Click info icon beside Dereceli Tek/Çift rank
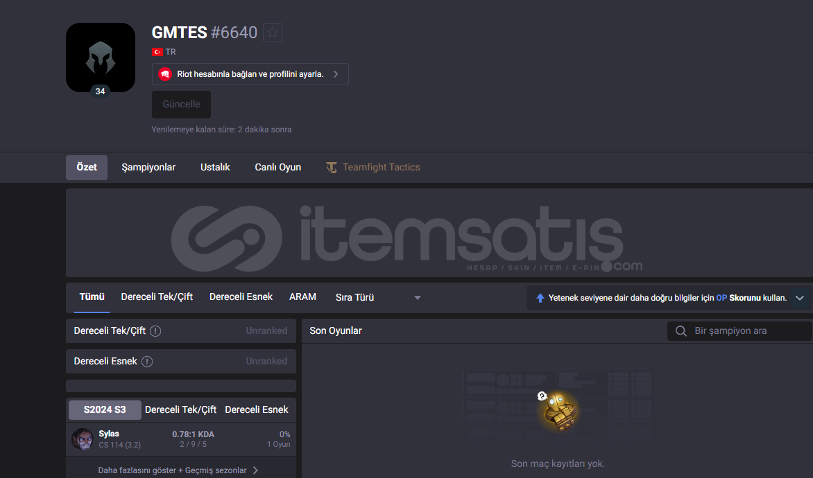This screenshot has width=813, height=478. pos(155,331)
